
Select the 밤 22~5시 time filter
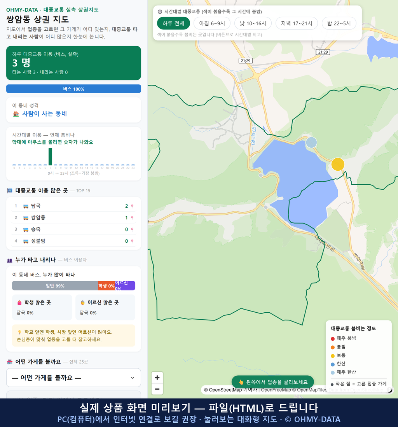point(339,23)
